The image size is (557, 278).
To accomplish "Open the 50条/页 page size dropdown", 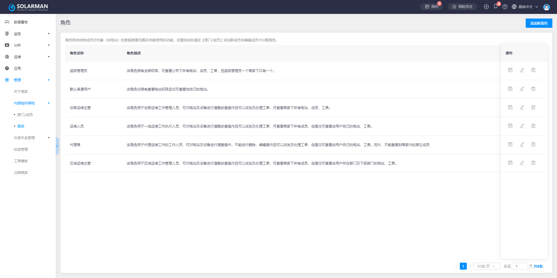I will point(487,266).
